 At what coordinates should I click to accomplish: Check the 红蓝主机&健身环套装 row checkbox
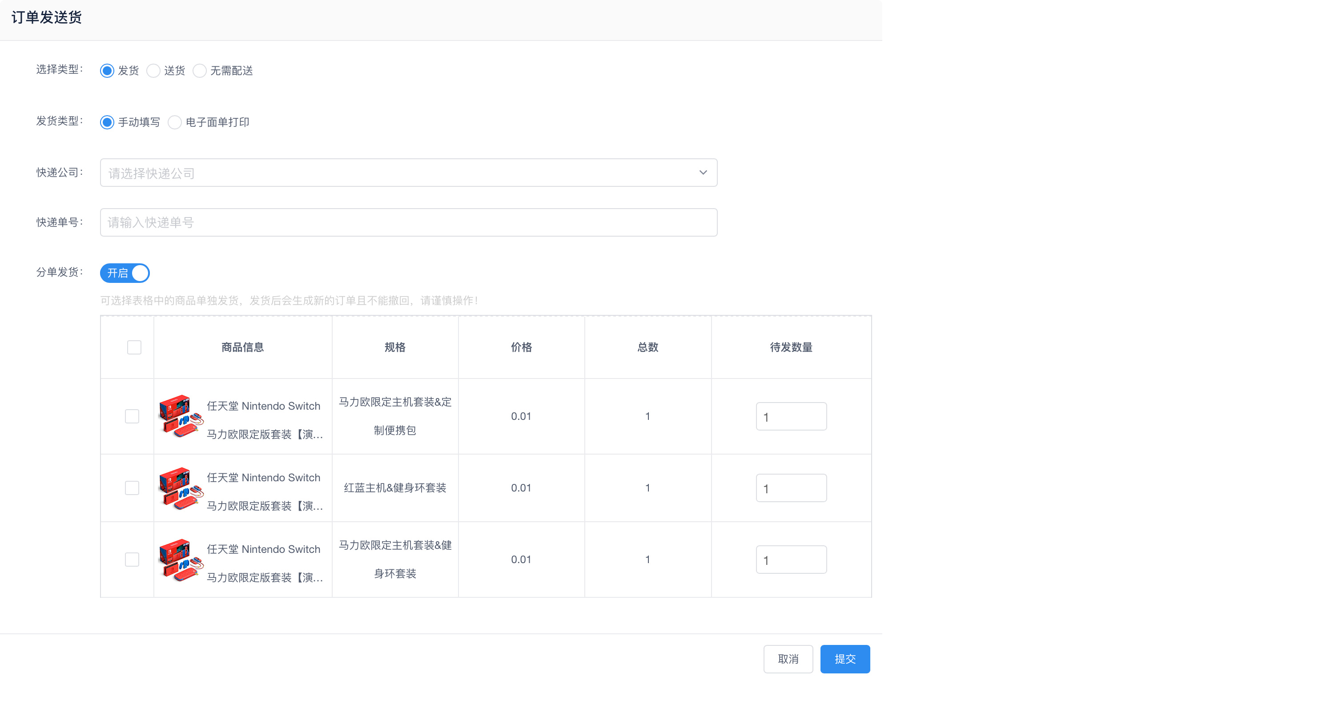click(x=132, y=487)
